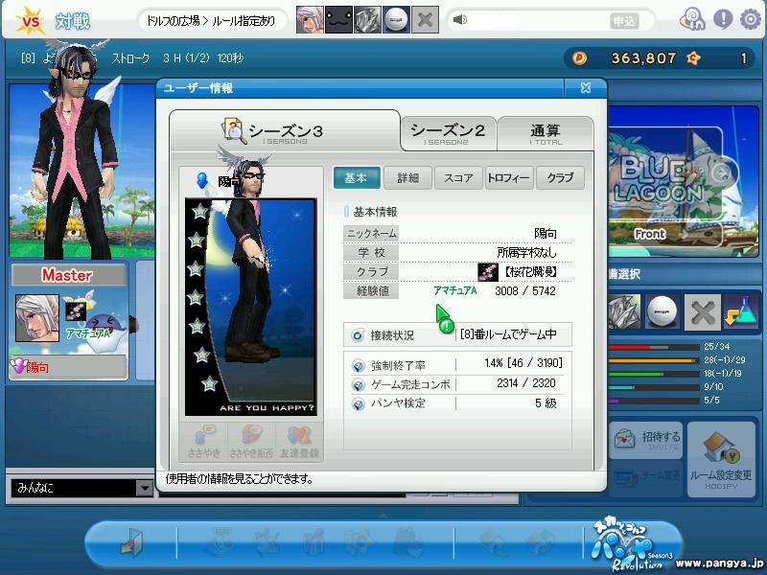Open the 通算 total tab
767x575 pixels.
[x=546, y=133]
